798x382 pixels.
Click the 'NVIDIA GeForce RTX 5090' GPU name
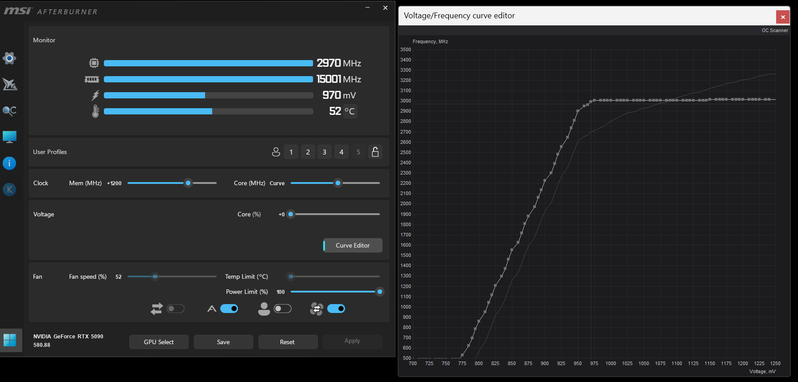(68, 337)
